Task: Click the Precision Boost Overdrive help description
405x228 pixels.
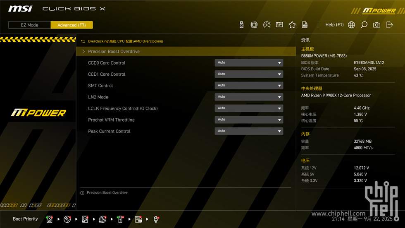Action: (x=107, y=193)
